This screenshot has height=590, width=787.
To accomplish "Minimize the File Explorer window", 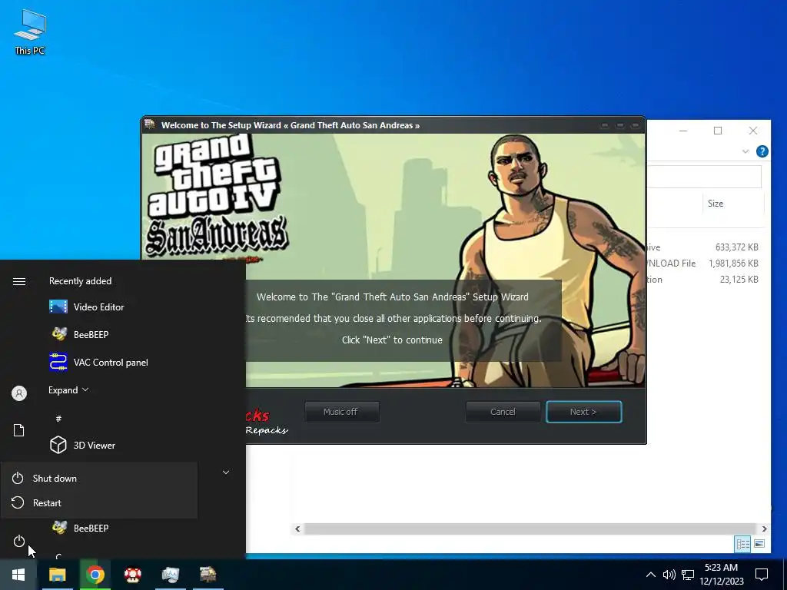I will (x=683, y=131).
